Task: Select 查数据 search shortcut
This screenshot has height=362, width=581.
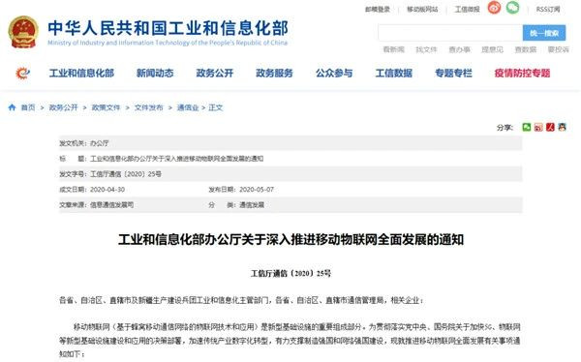Action: point(526,49)
